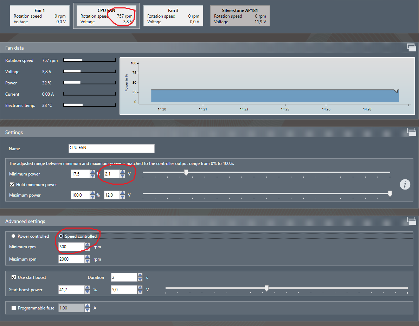Image resolution: width=419 pixels, height=326 pixels.
Task: Click the info icon in Settings panel
Action: [405, 184]
